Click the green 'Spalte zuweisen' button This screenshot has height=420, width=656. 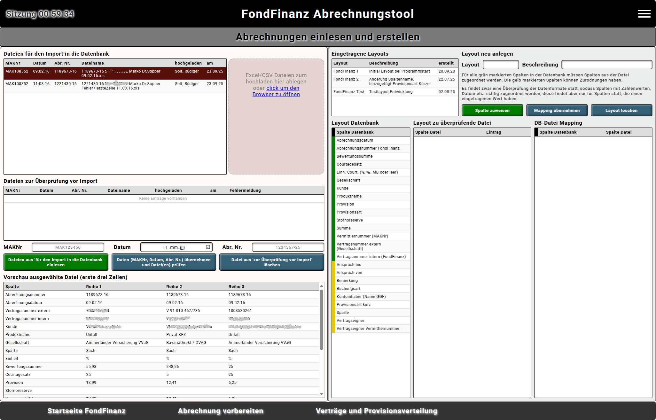492,110
